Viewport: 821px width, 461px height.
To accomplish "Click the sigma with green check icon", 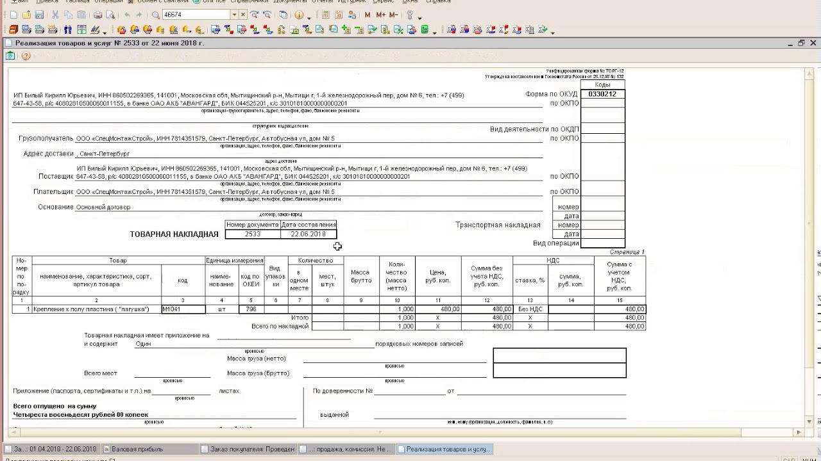I will coord(543,29).
